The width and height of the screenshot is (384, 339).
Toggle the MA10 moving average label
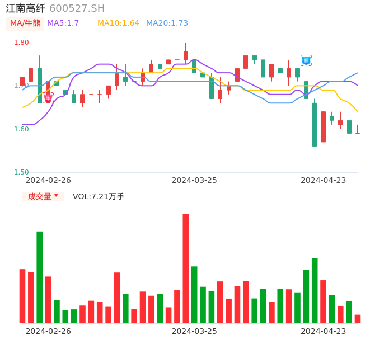(x=118, y=23)
